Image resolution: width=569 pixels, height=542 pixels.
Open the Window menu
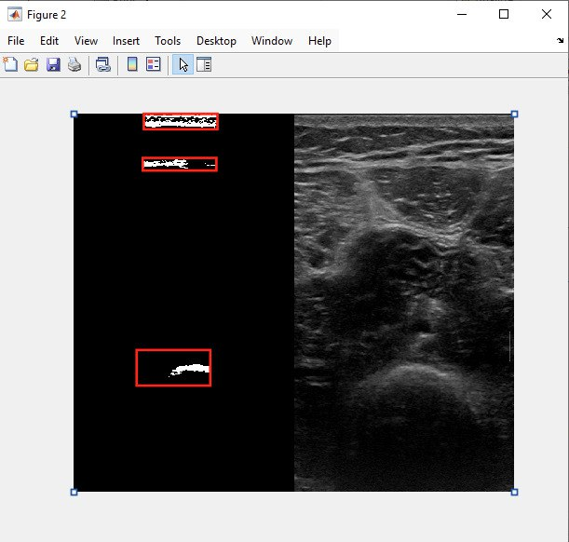coord(272,41)
